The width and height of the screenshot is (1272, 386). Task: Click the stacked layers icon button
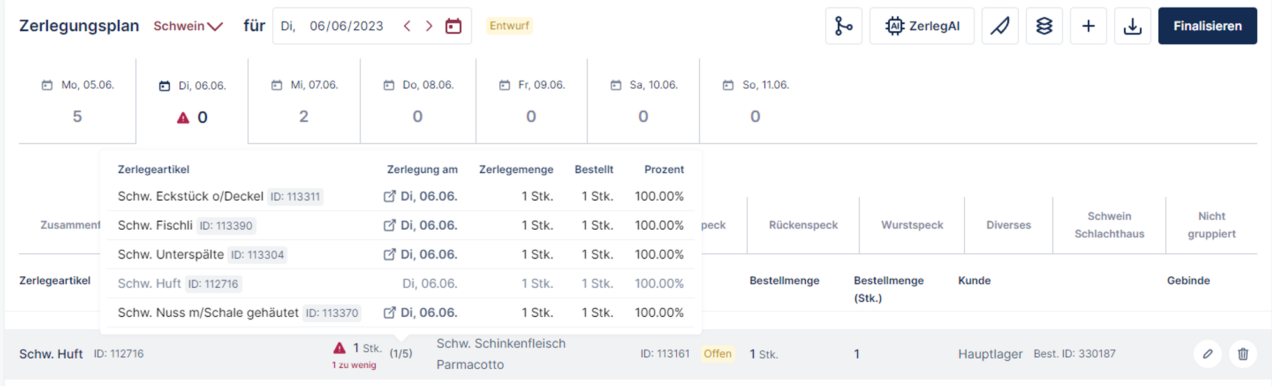tap(1044, 26)
